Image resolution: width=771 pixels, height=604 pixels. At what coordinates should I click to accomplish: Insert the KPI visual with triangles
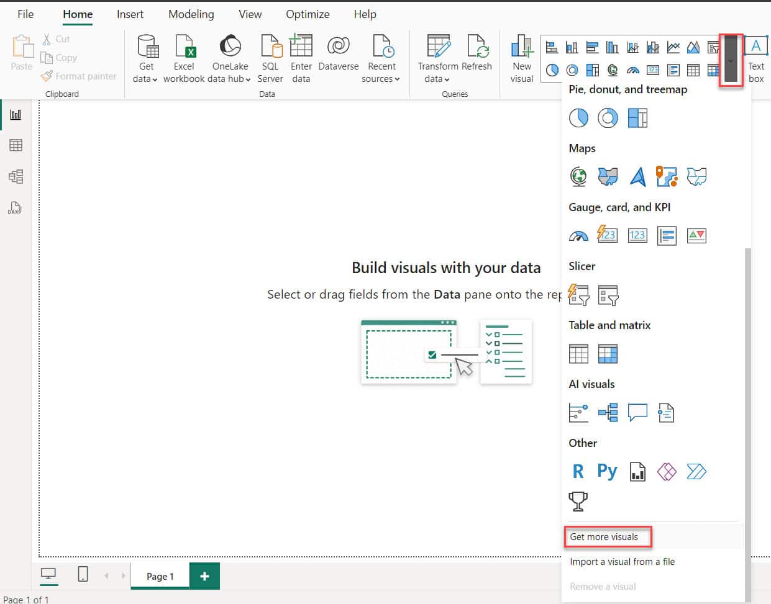pyautogui.click(x=696, y=235)
